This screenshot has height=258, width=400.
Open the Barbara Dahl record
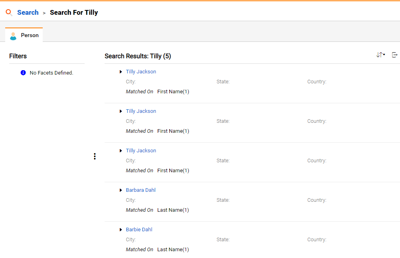point(141,190)
